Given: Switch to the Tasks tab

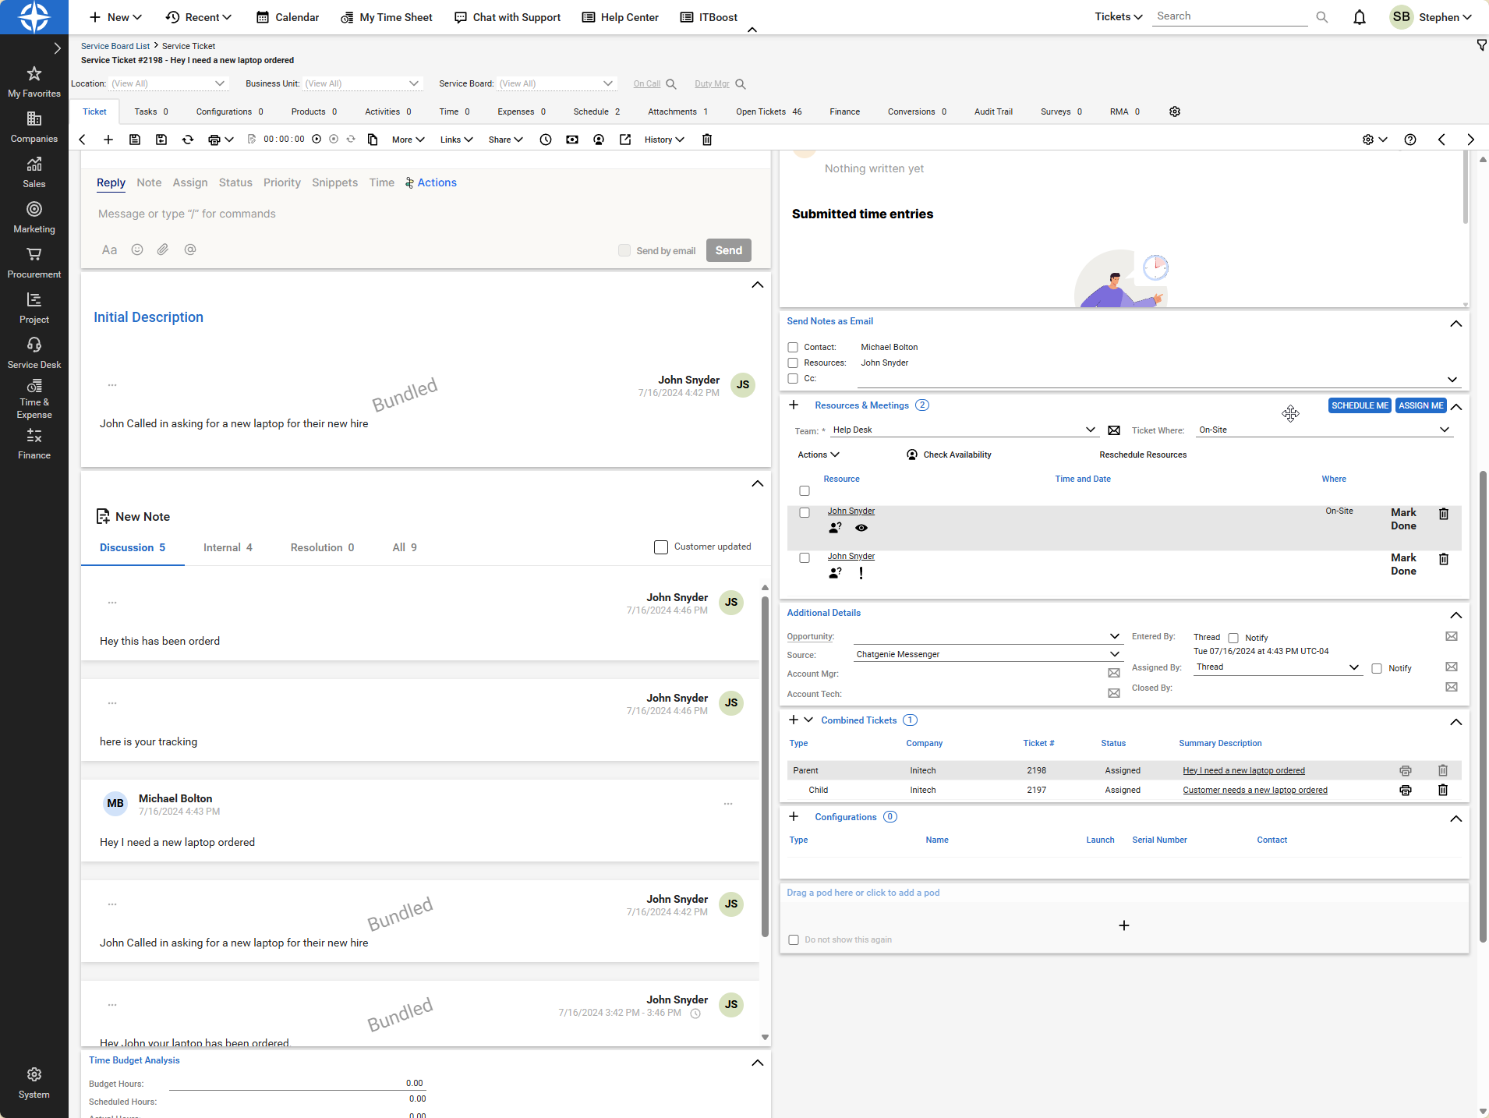Looking at the screenshot, I should pos(151,111).
